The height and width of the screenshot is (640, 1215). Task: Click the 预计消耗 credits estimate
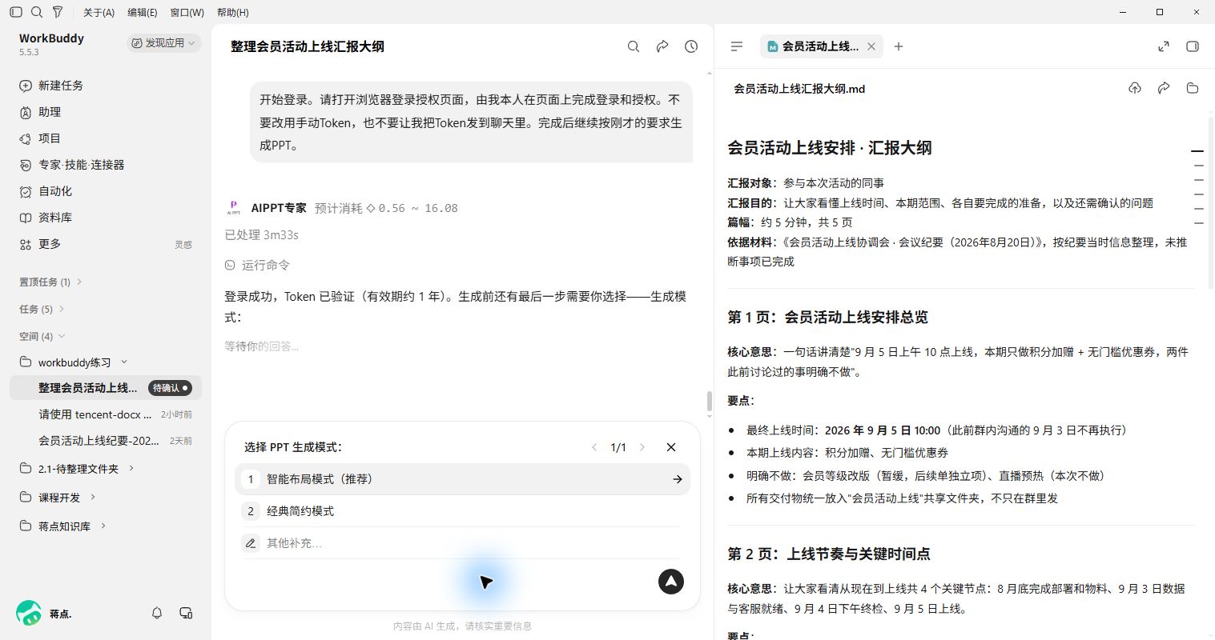click(x=386, y=208)
